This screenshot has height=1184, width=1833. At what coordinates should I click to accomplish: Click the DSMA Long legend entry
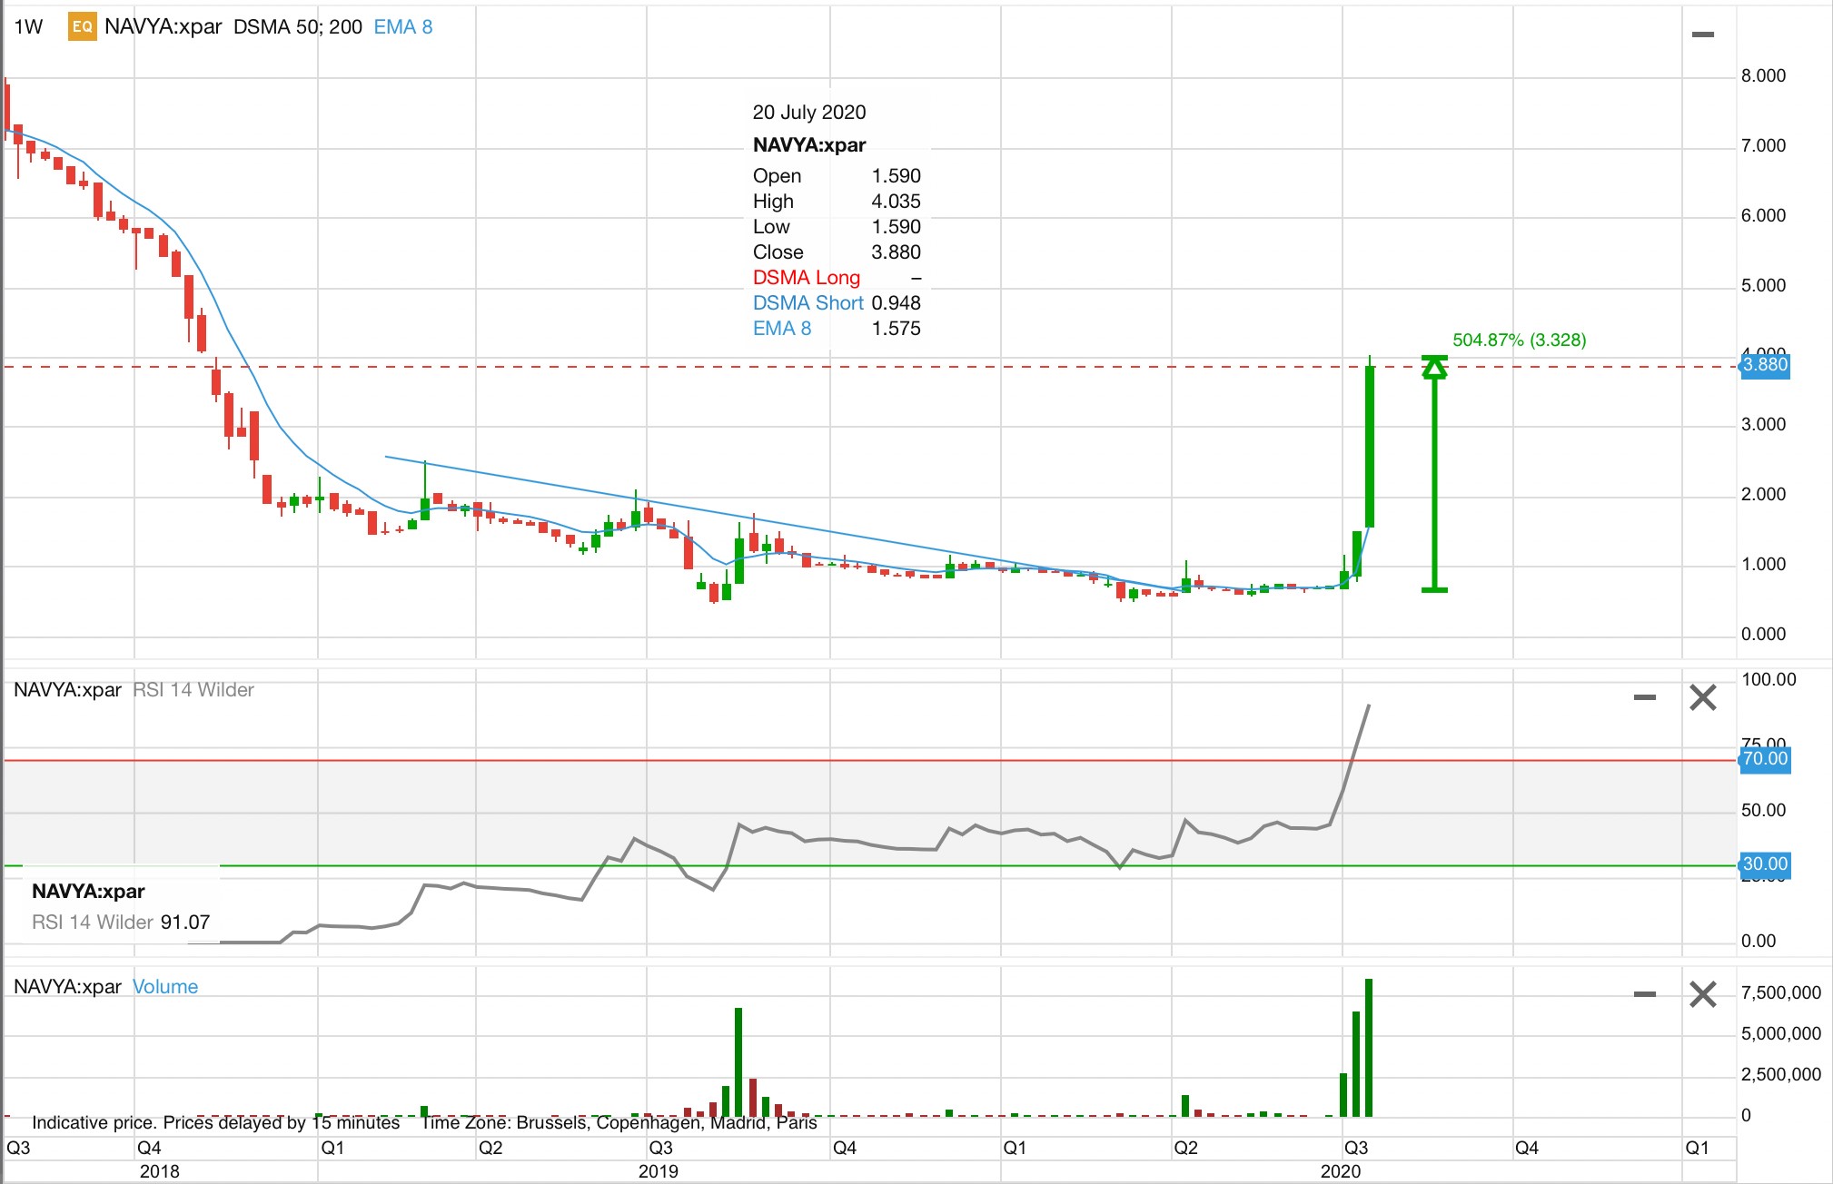tap(807, 278)
